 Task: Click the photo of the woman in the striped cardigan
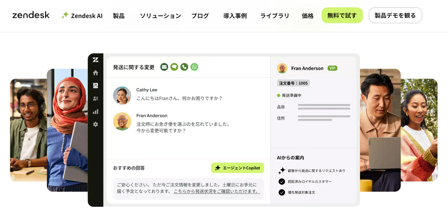419,130
